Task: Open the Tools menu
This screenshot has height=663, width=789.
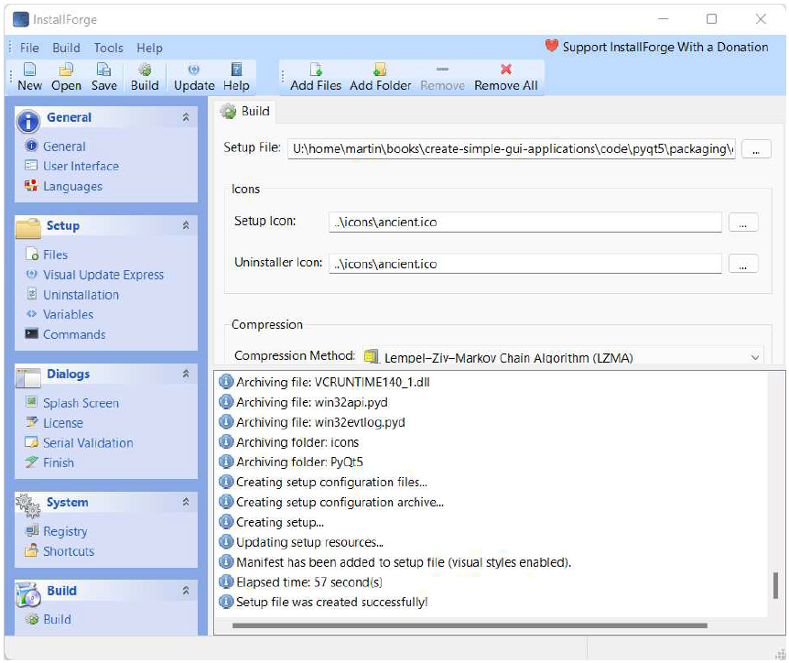Action: (108, 48)
